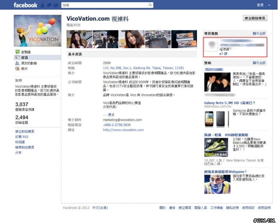Click the search magnifier button

pyautogui.click(x=150, y=5)
